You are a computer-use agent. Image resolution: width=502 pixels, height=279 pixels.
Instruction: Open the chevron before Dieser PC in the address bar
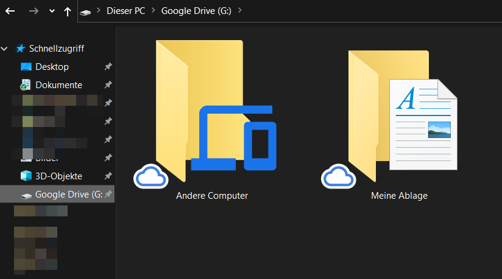(99, 10)
